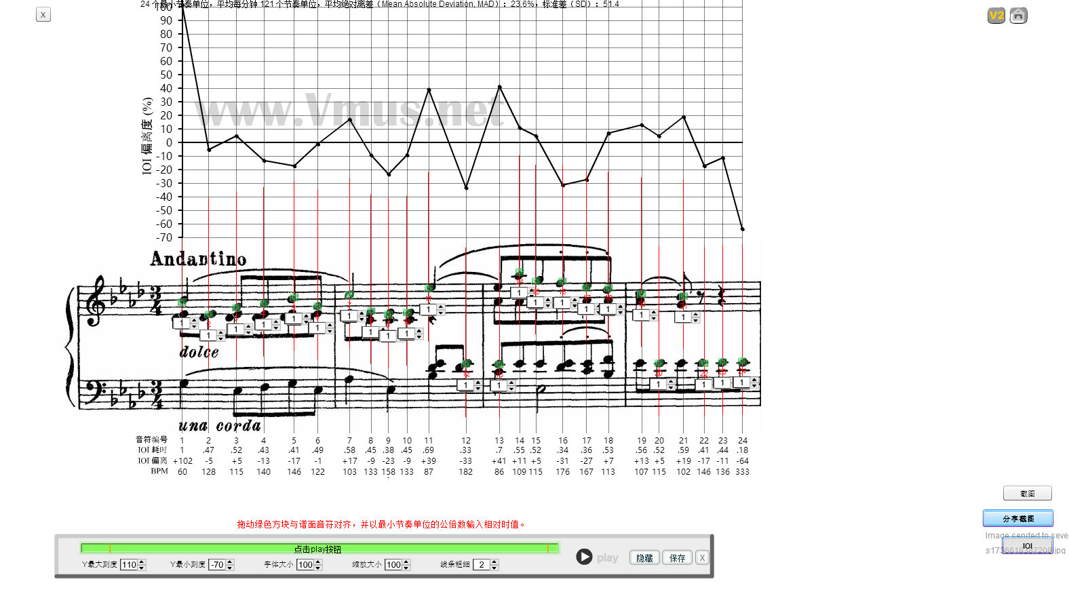The height and width of the screenshot is (590, 1069).
Task: Click the 音符编号 row label
Action: (x=151, y=439)
